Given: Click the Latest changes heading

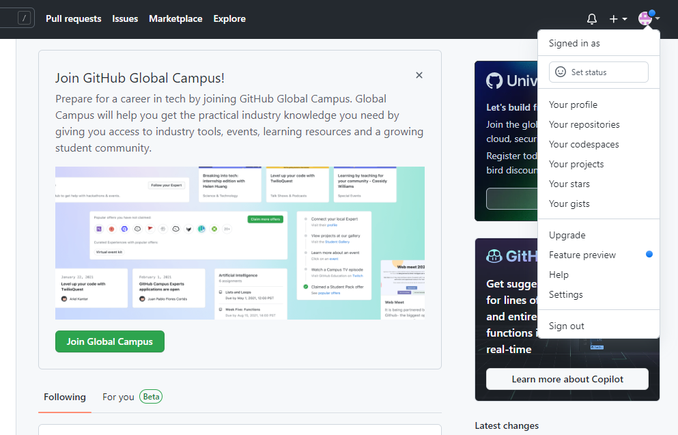Looking at the screenshot, I should tap(507, 426).
